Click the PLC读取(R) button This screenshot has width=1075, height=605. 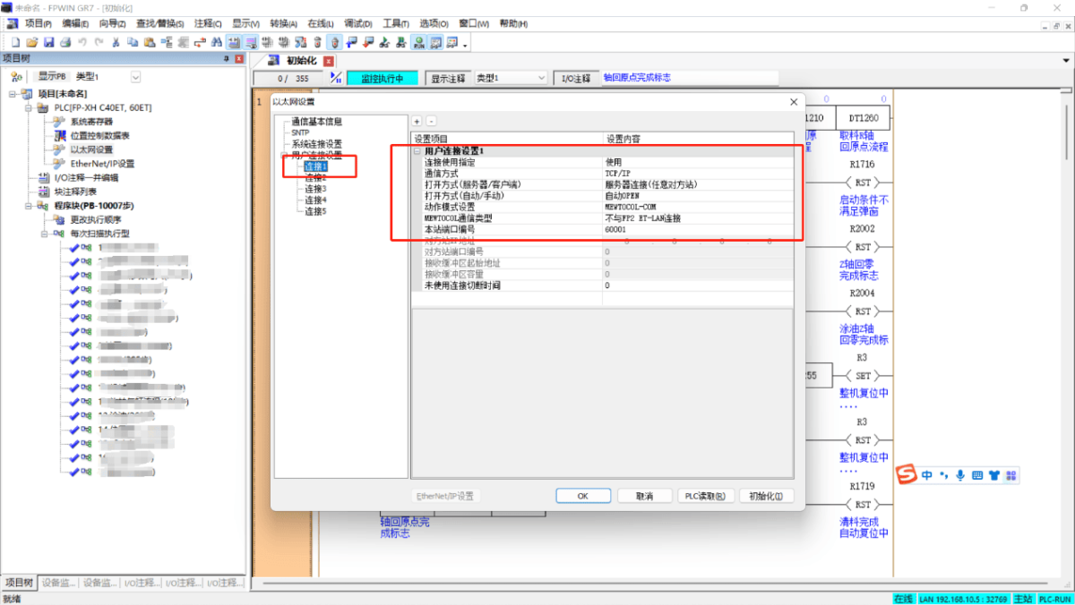705,496
